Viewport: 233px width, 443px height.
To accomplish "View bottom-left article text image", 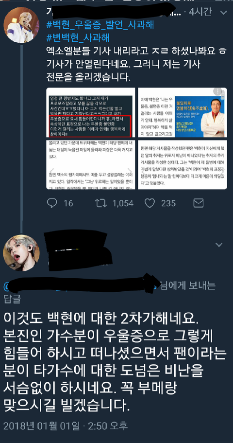I will click(91, 164).
